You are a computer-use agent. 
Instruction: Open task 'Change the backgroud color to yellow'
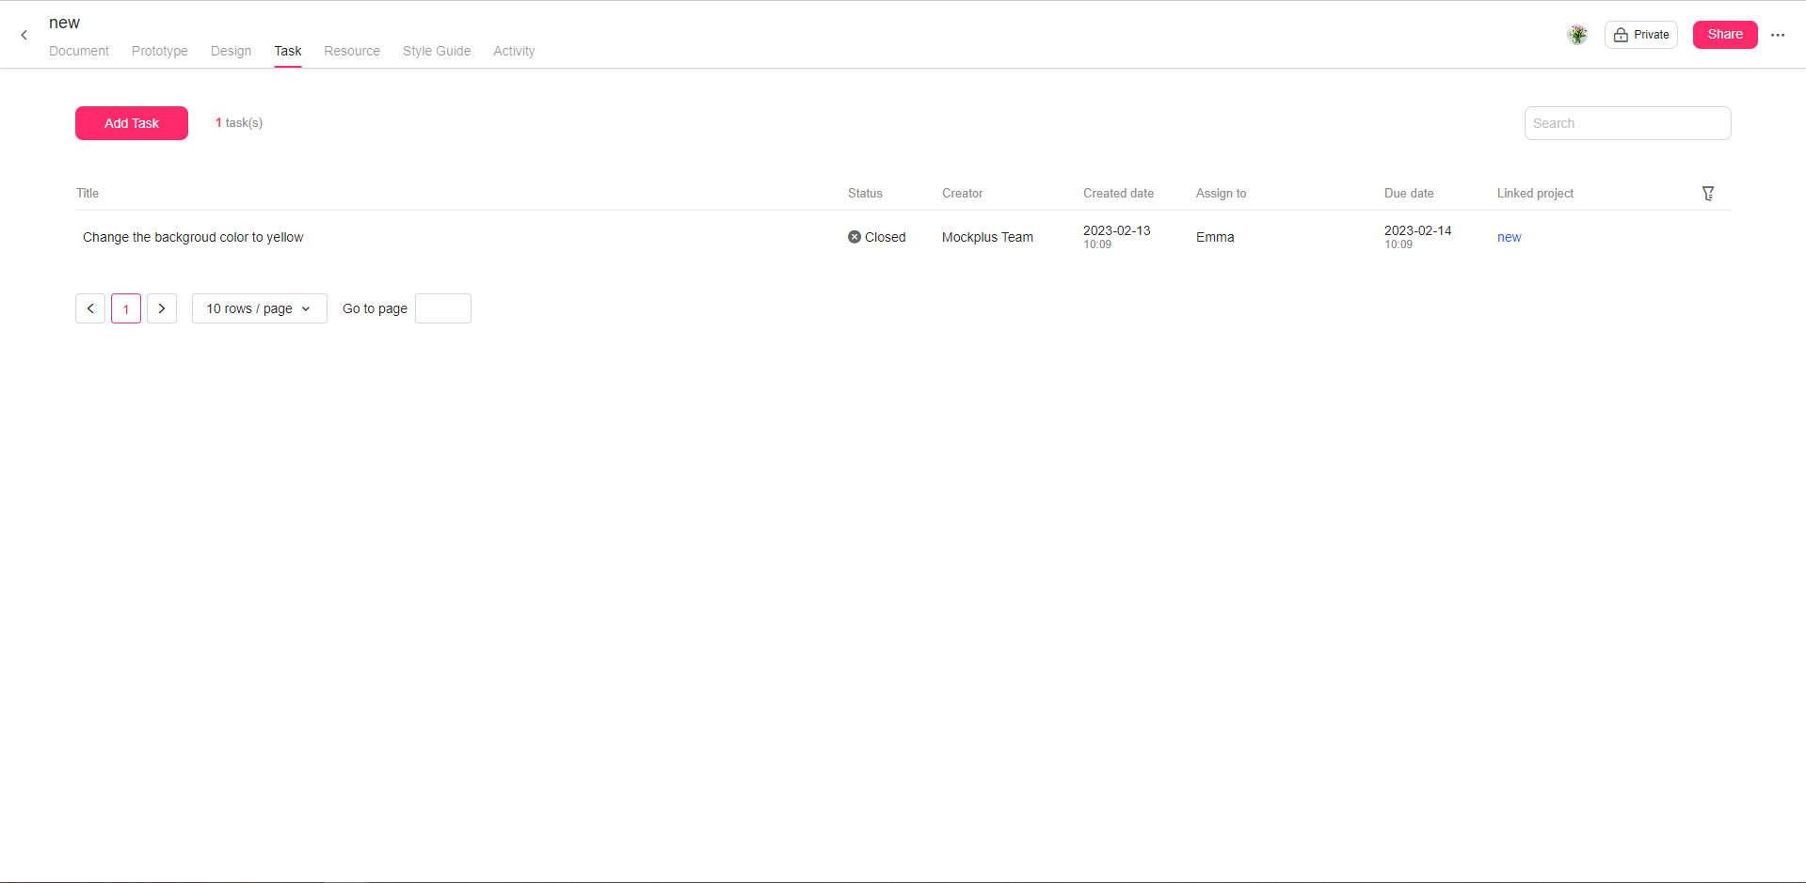tap(193, 237)
